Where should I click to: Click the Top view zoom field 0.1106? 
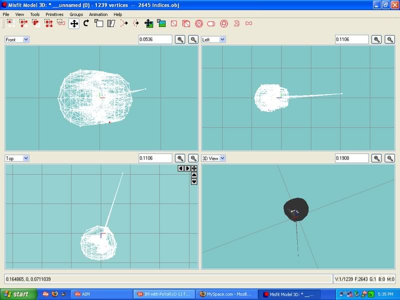pyautogui.click(x=155, y=158)
